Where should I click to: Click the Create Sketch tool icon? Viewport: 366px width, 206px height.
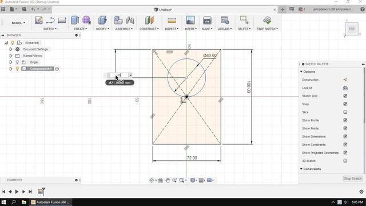tap(38, 21)
